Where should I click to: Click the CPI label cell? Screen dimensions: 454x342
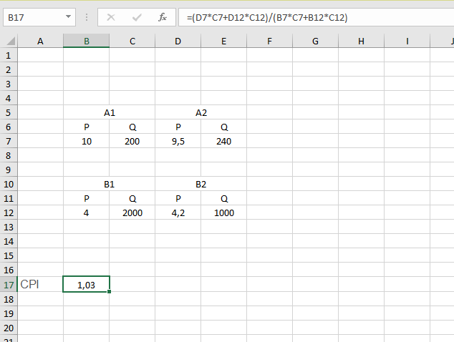[40, 284]
